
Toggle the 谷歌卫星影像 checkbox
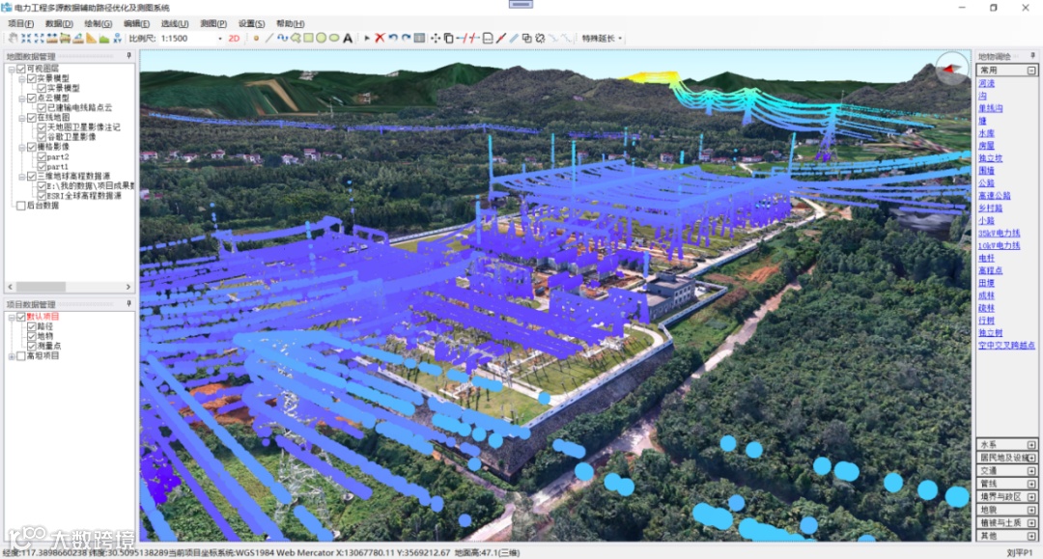click(42, 137)
